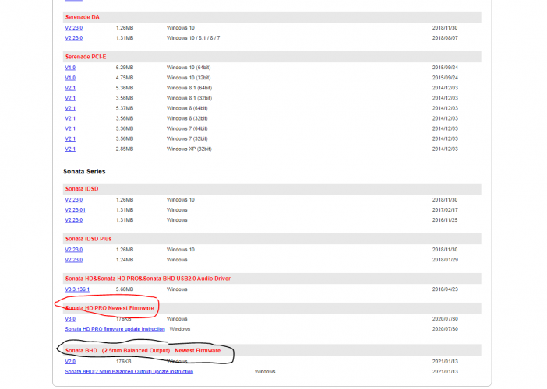Open Sonata HD PRO firmware update instruction
Screen dimensions: 547x389
tap(115, 329)
